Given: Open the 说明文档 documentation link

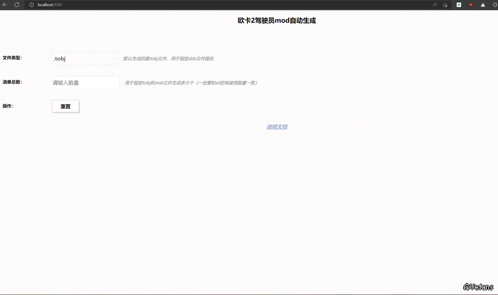Looking at the screenshot, I should [x=277, y=127].
